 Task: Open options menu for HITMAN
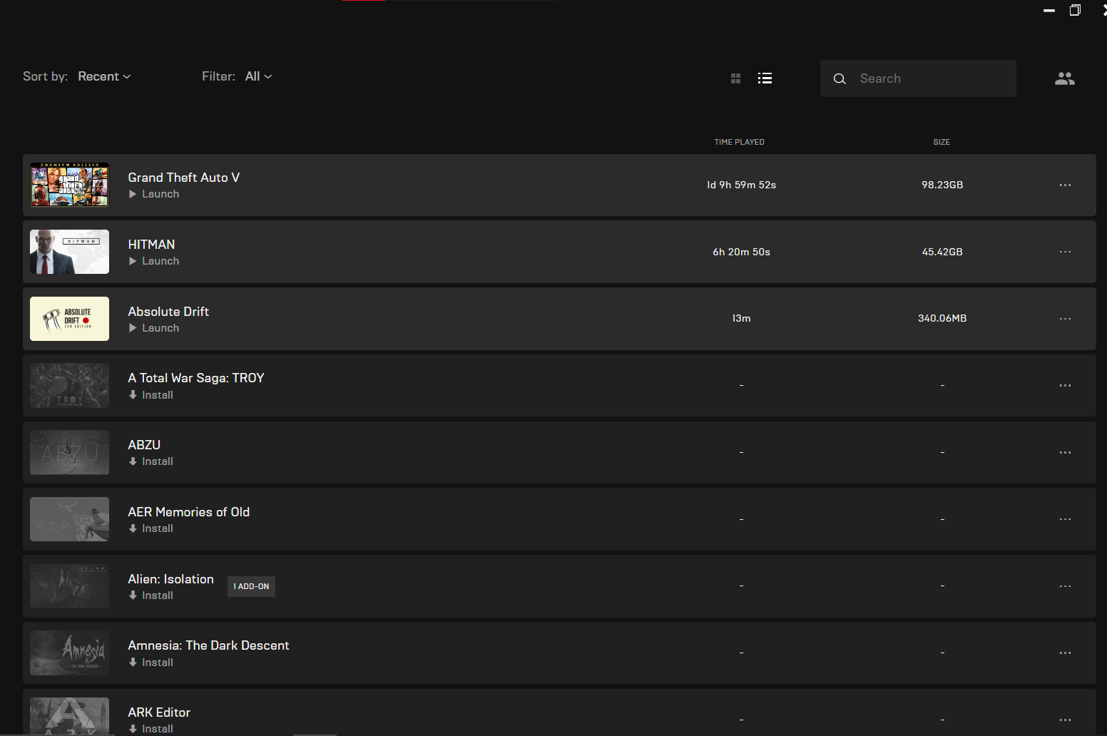[x=1065, y=252]
